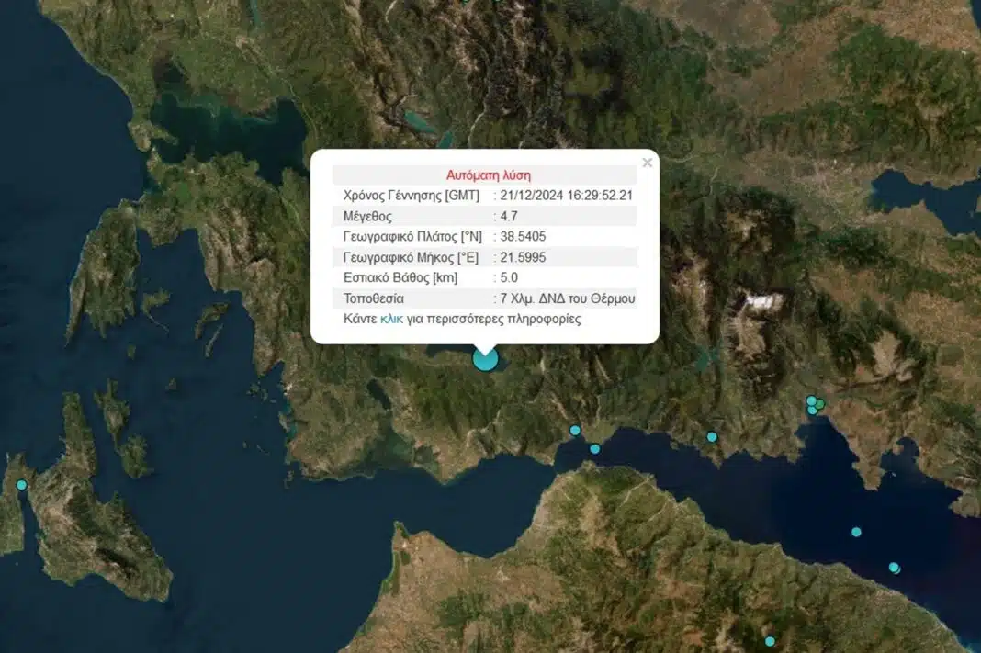Click the marker near the Peloponnese northern coast
This screenshot has height=653, width=981.
[894, 568]
